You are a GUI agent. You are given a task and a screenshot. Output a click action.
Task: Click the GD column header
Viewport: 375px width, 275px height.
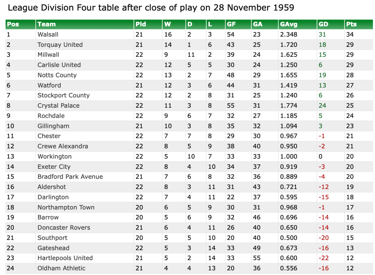[322, 24]
